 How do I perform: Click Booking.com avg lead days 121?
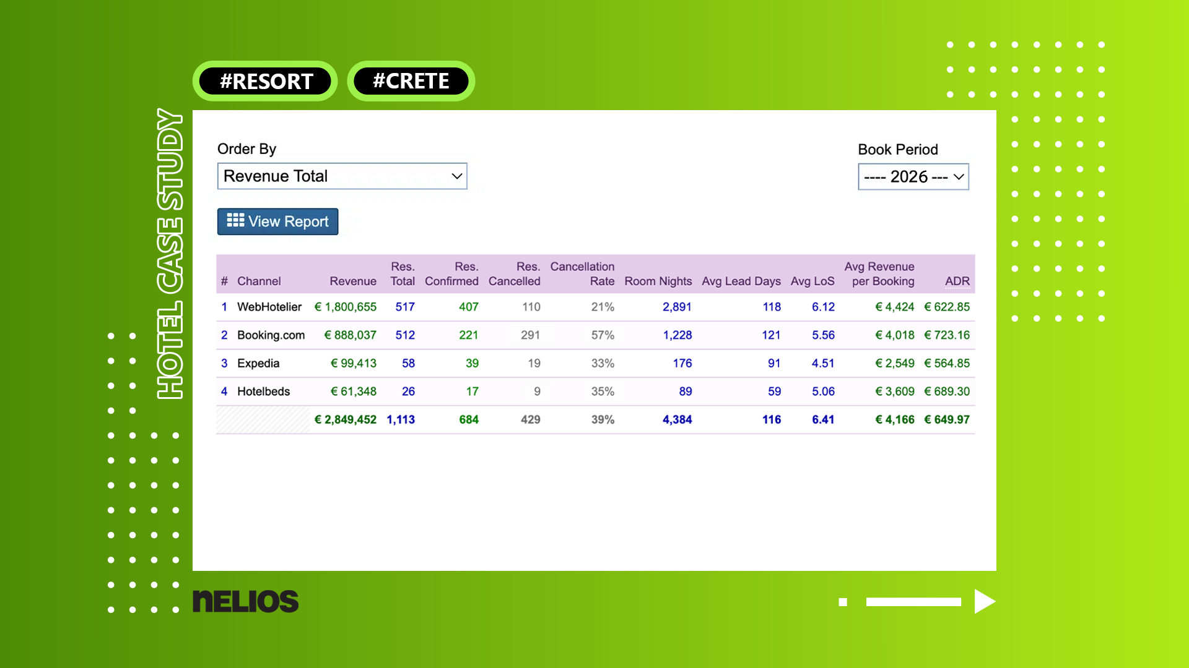click(772, 335)
